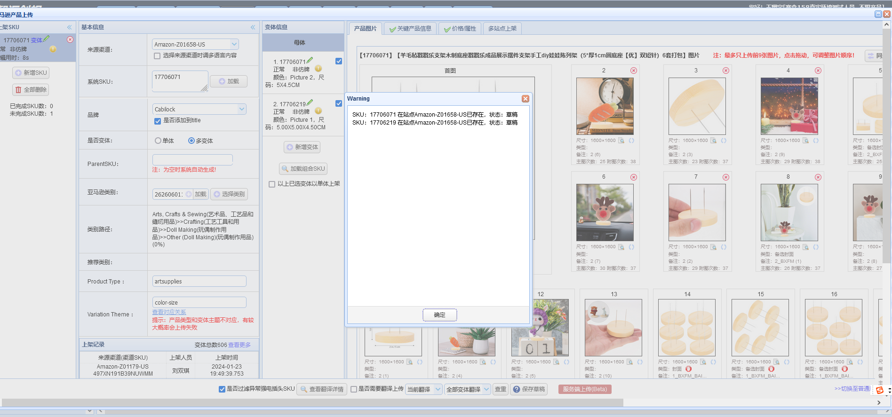Delete product image number 4
Viewport: 892px width, 417px height.
coord(818,71)
